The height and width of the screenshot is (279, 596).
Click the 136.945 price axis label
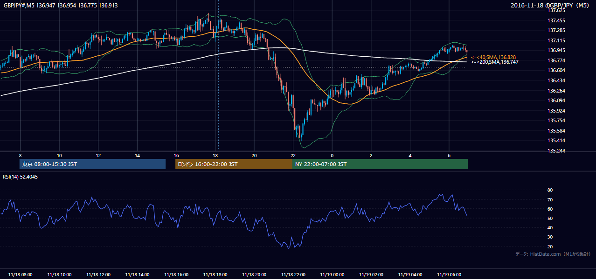tap(557, 50)
